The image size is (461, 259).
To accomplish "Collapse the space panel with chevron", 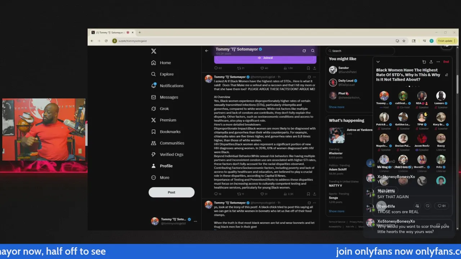I will coord(378,62).
